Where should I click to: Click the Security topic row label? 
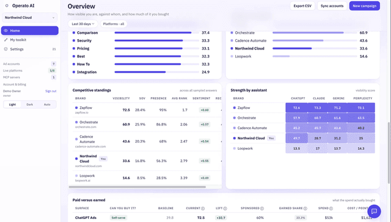84,40
